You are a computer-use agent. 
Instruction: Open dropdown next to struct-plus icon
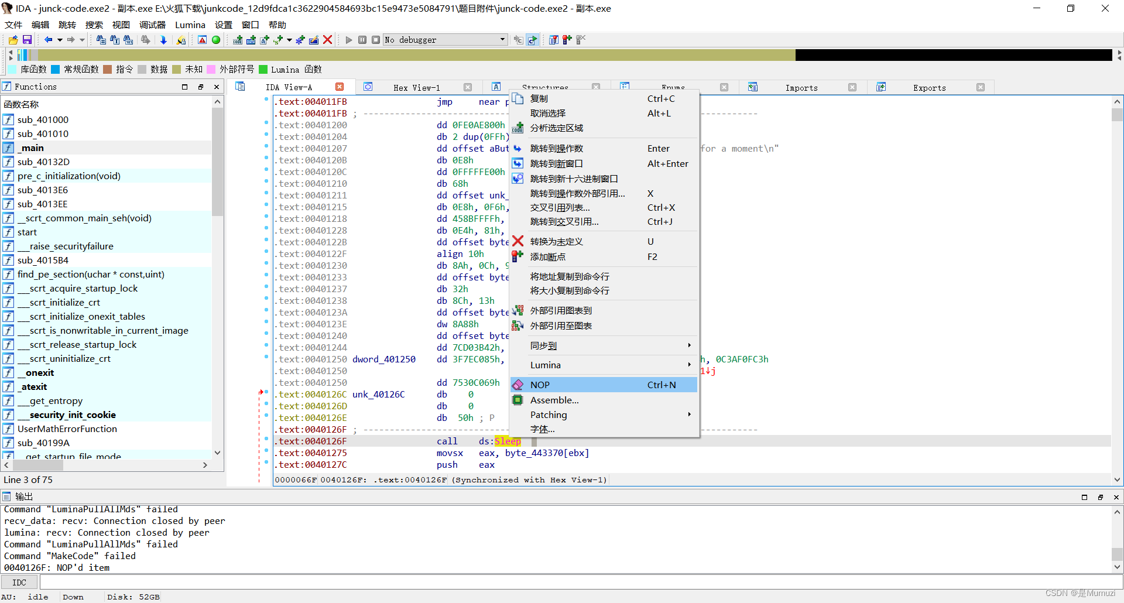coord(289,40)
